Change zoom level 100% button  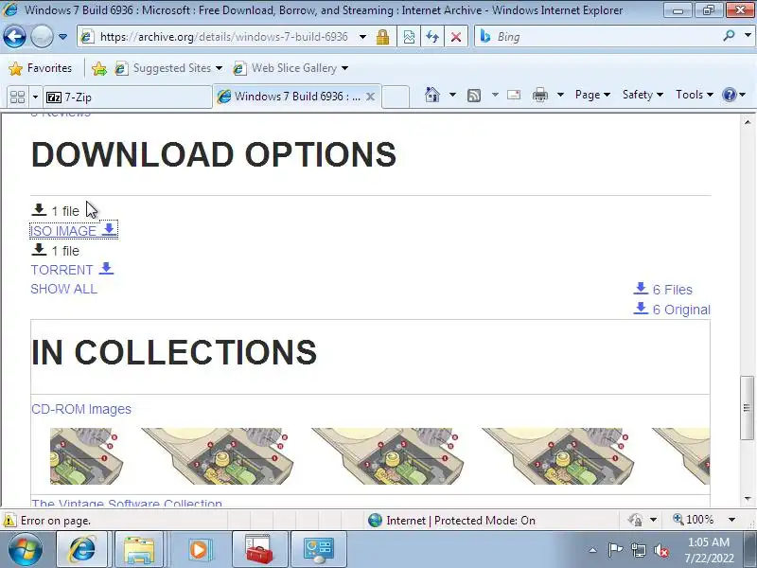click(694, 520)
